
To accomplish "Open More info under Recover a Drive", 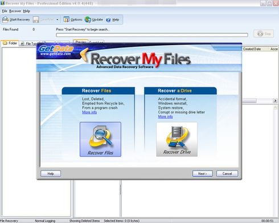I will [166, 116].
